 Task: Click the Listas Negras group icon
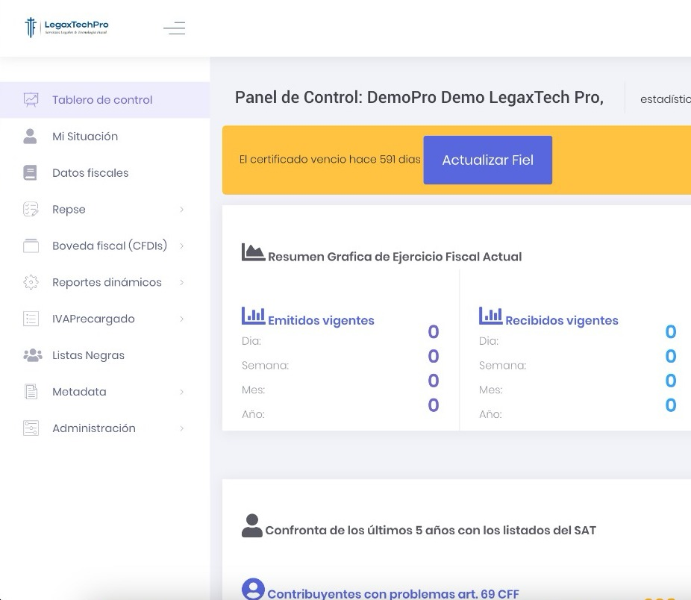point(32,356)
